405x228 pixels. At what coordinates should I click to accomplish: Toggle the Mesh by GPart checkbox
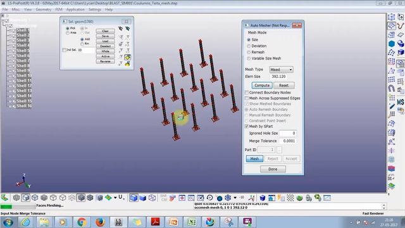point(247,127)
